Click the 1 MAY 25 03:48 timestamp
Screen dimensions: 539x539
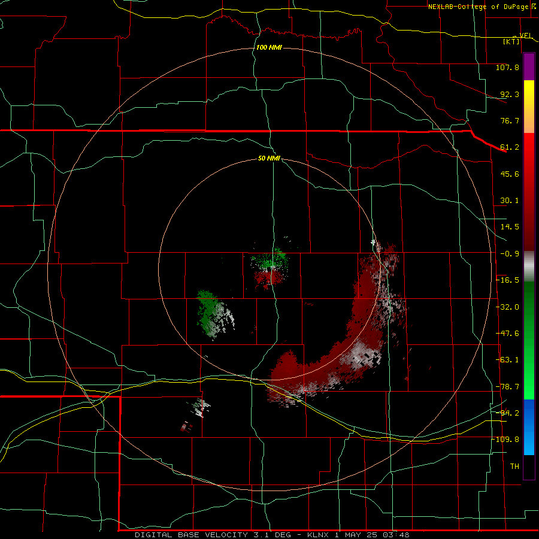click(372, 535)
